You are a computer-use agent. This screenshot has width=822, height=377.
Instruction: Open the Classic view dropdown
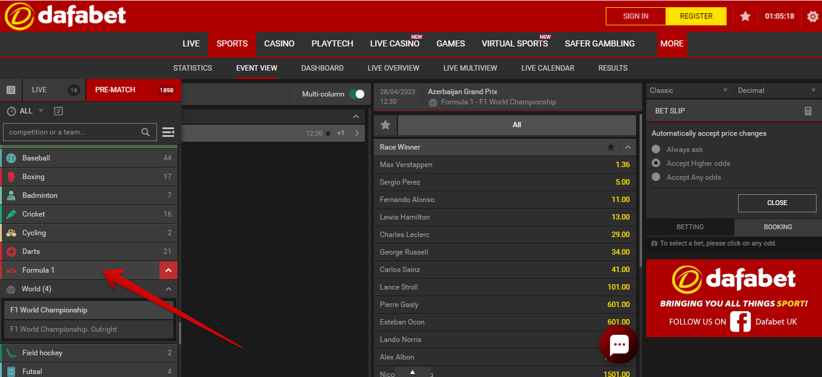coord(689,90)
